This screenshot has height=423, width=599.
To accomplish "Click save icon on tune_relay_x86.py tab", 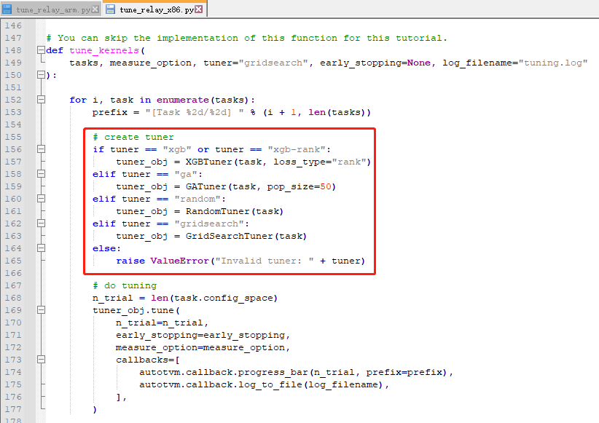I will click(x=110, y=9).
